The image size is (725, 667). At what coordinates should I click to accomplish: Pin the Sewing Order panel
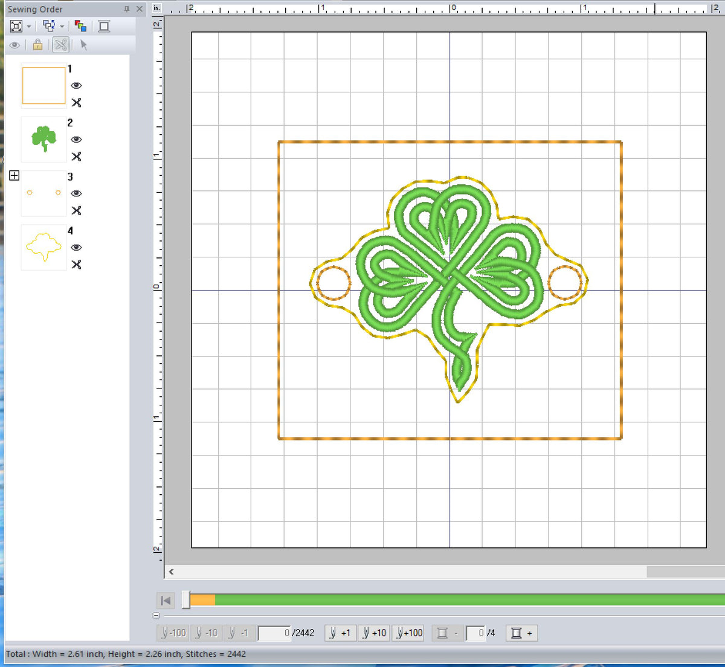point(127,9)
